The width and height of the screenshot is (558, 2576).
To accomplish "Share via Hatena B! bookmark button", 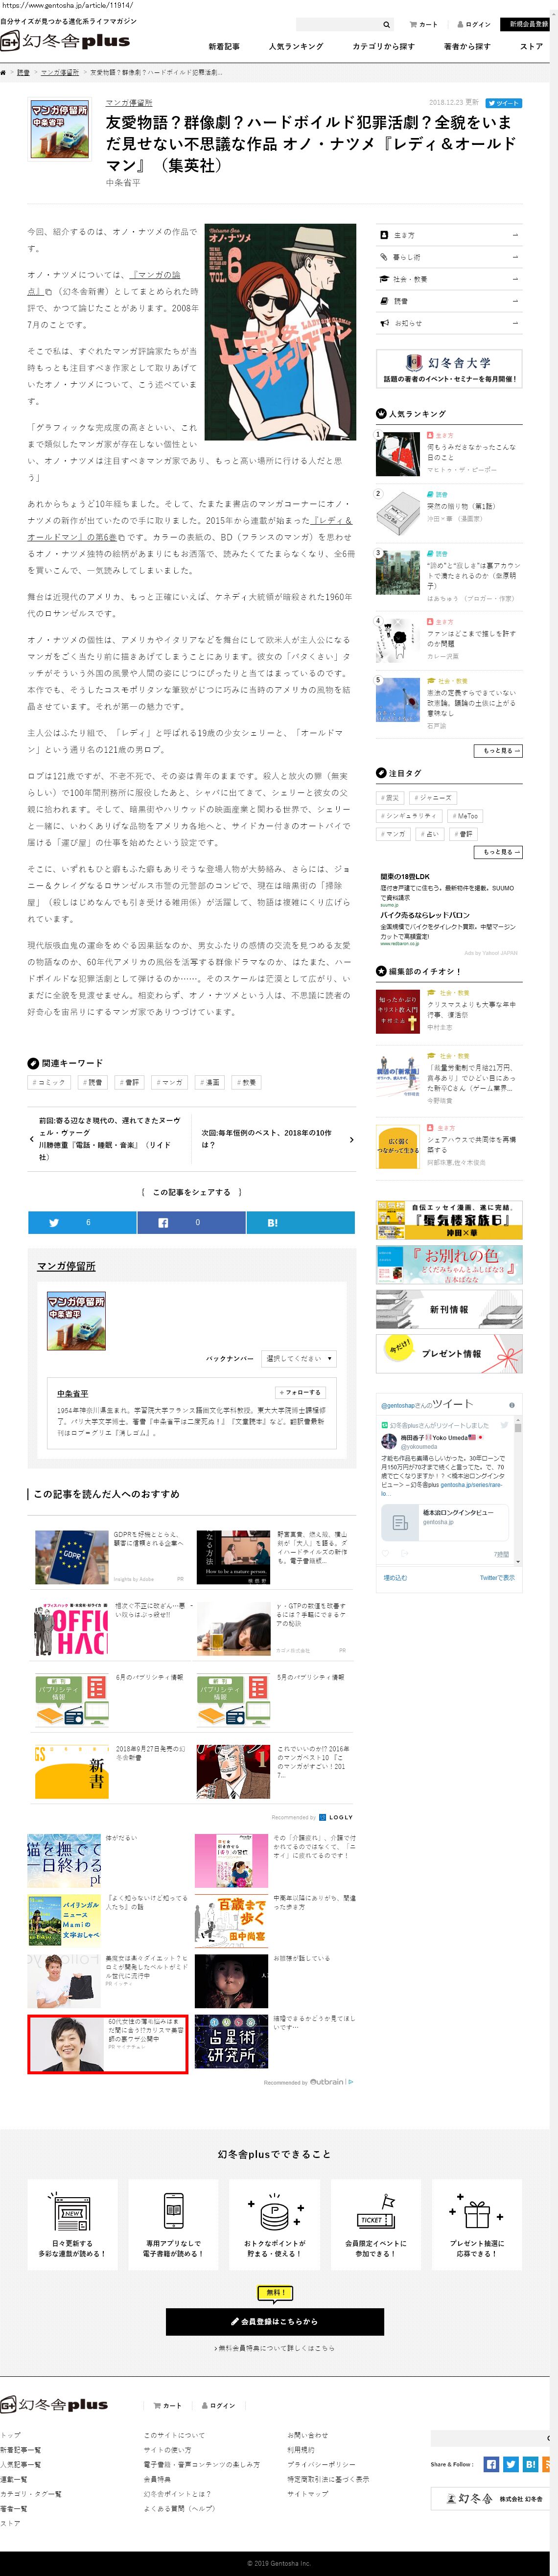I will [300, 1222].
